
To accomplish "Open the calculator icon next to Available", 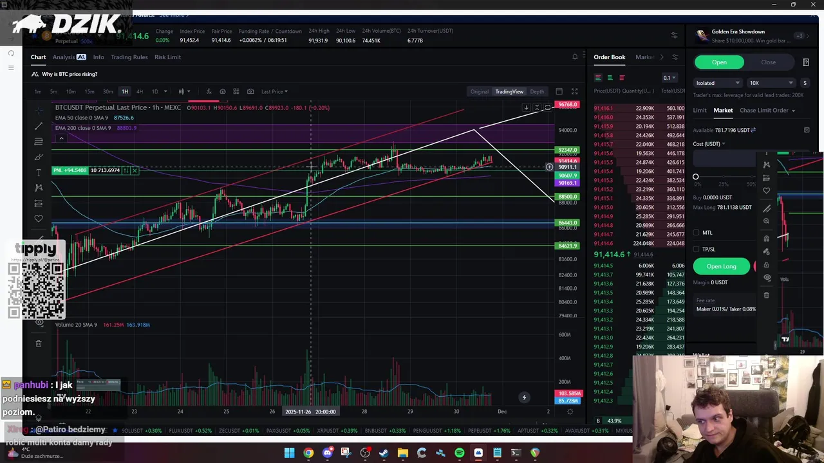I will coord(807,130).
